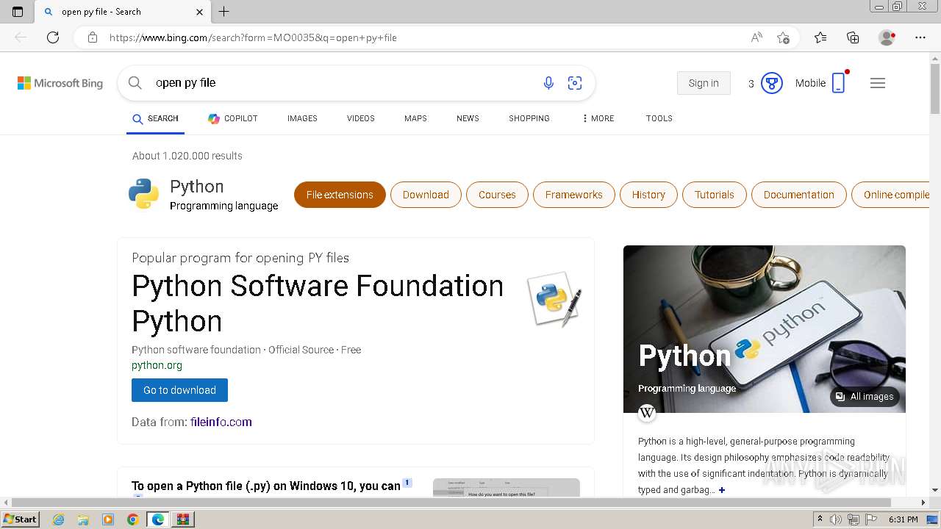Open the tab actions menu icon
The width and height of the screenshot is (941, 529).
coord(18,12)
